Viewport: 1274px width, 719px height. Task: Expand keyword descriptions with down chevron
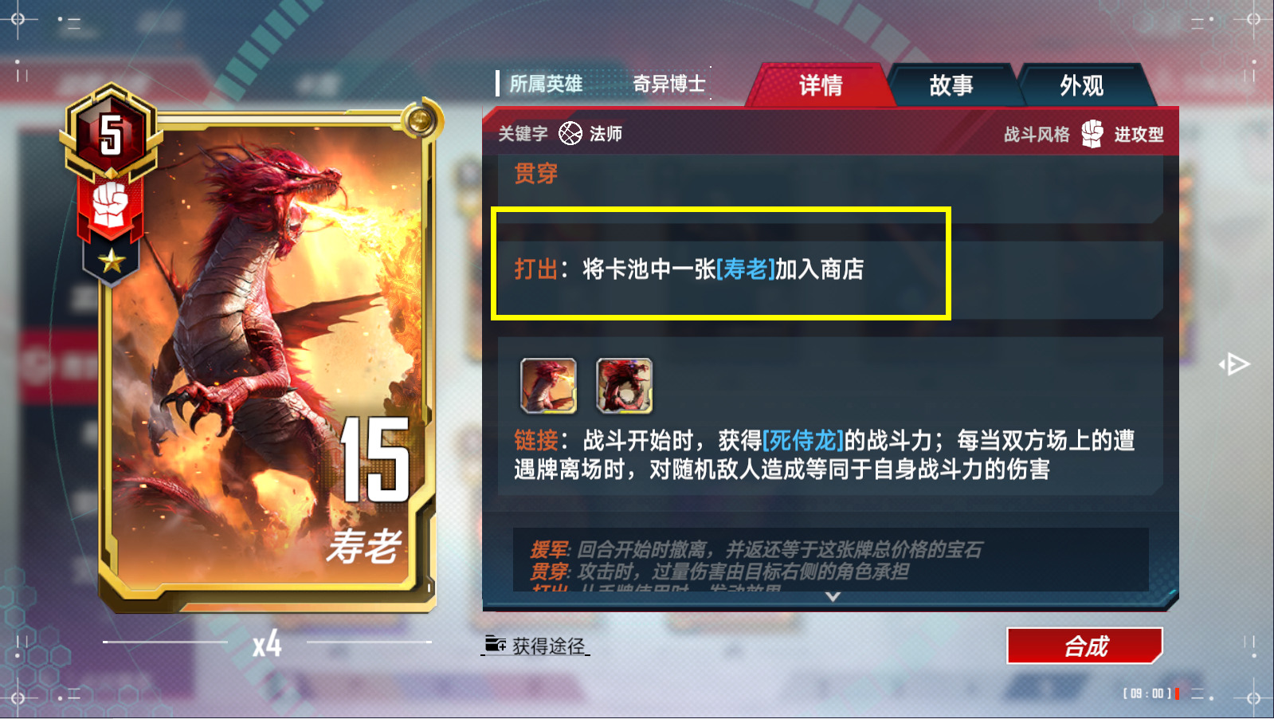point(833,596)
